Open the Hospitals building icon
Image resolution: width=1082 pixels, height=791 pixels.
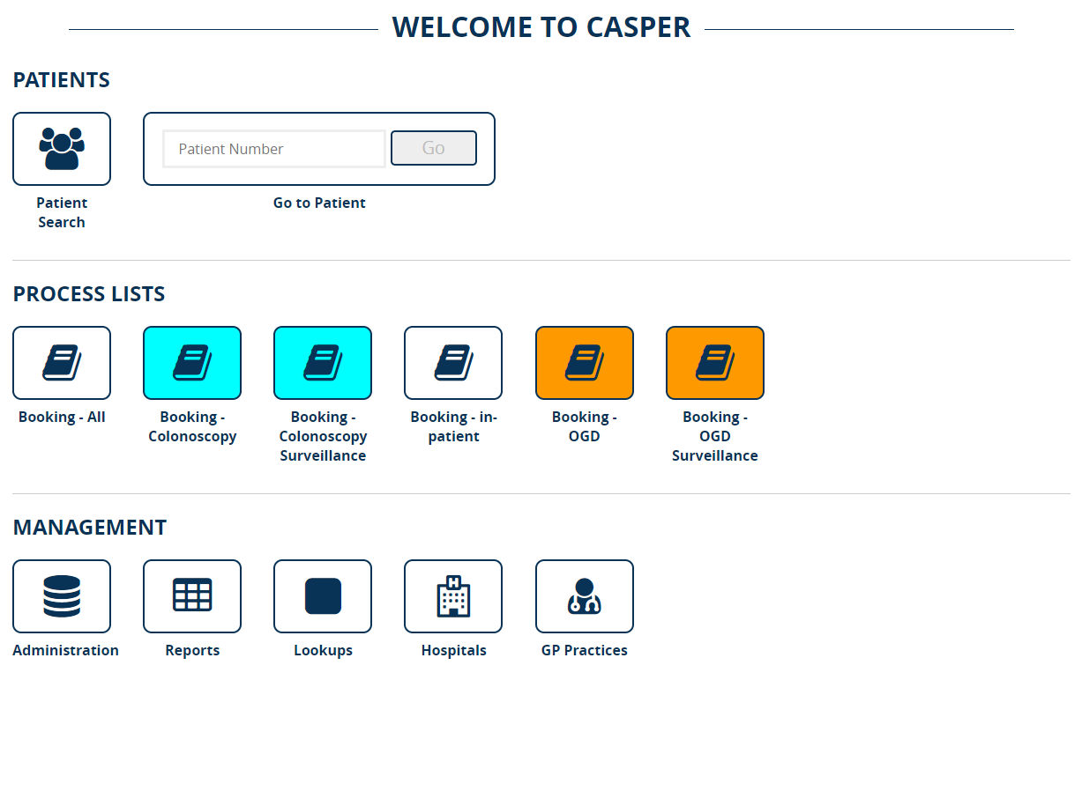coord(453,596)
